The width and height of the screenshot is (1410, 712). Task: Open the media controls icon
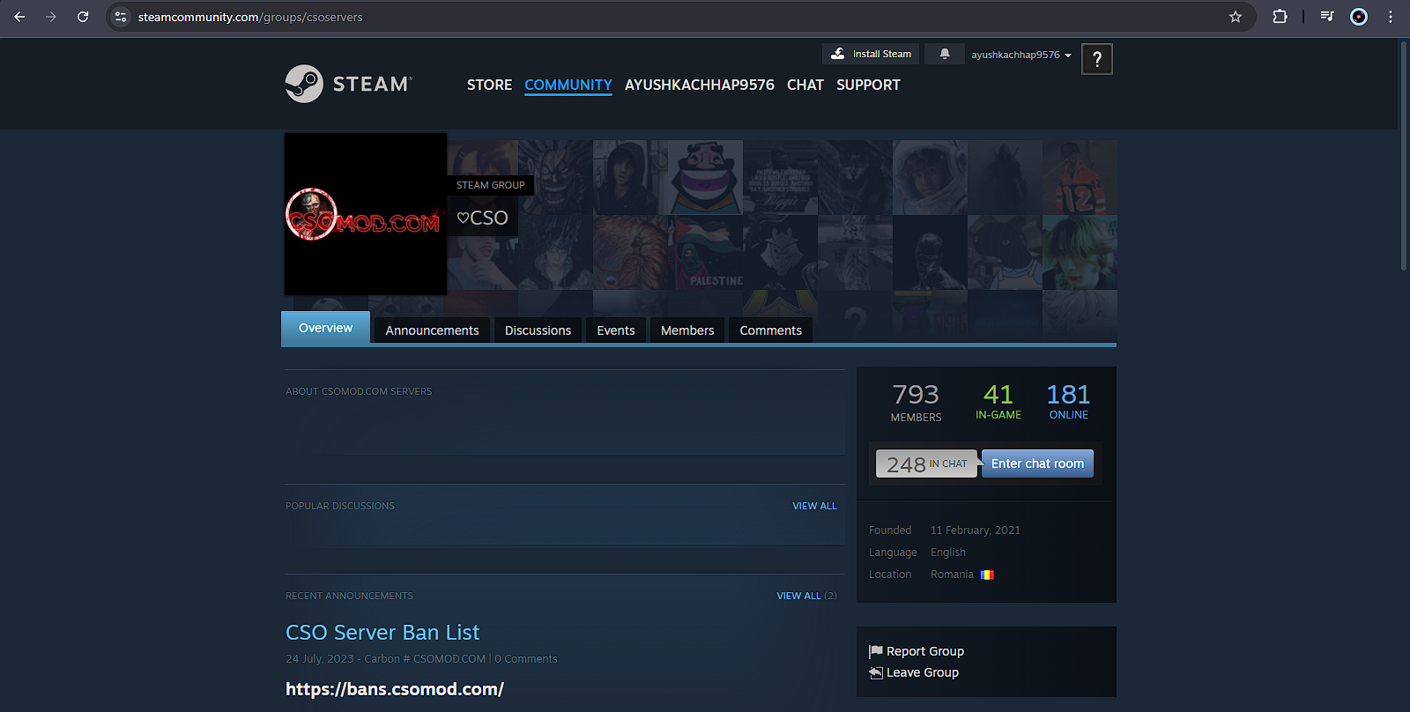(x=1327, y=17)
